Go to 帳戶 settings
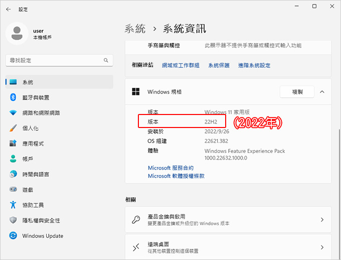 click(x=59, y=158)
